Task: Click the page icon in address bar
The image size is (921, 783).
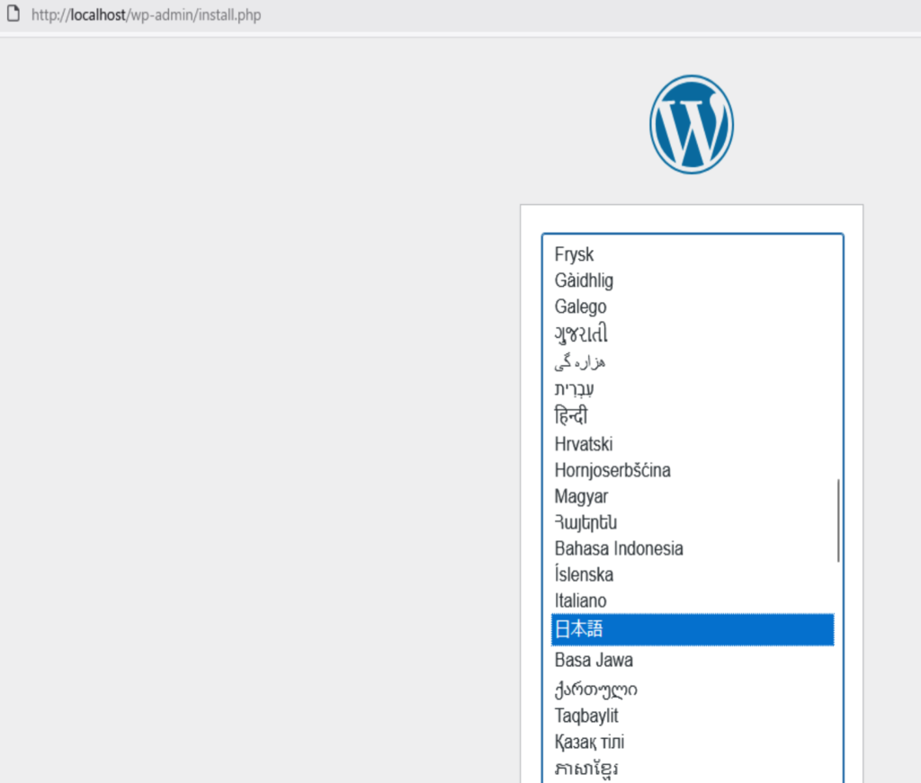Action: click(13, 14)
